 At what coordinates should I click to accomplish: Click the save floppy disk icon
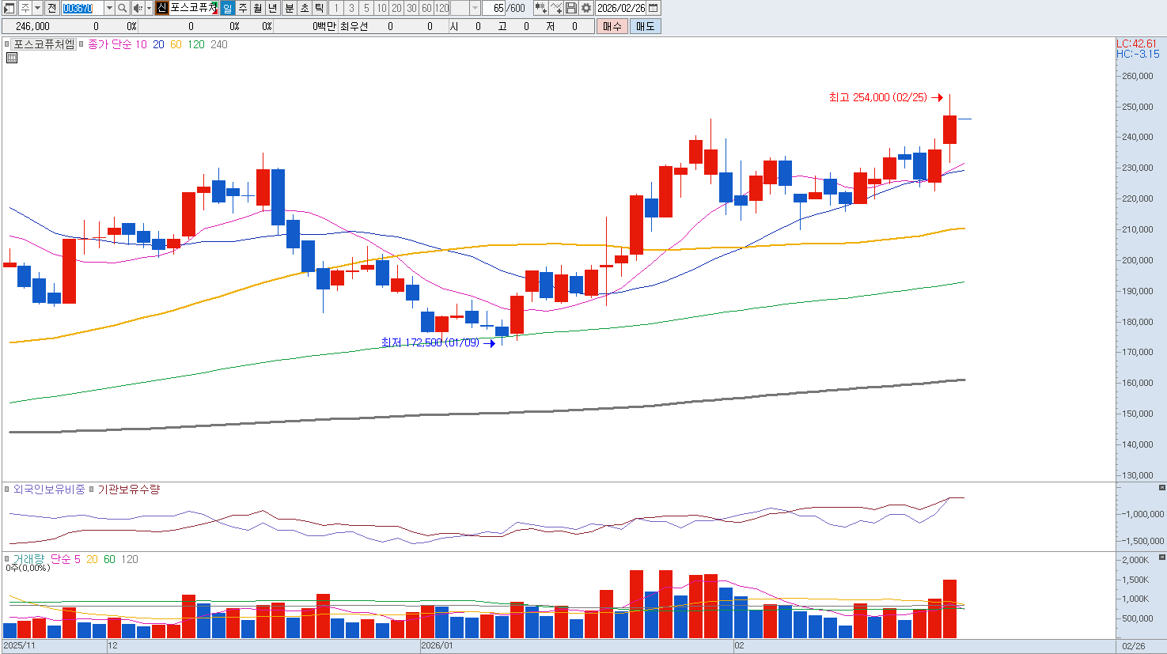tap(571, 8)
